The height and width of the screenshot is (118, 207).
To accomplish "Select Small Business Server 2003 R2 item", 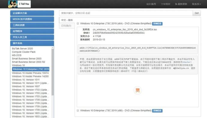I will coord(28,62).
